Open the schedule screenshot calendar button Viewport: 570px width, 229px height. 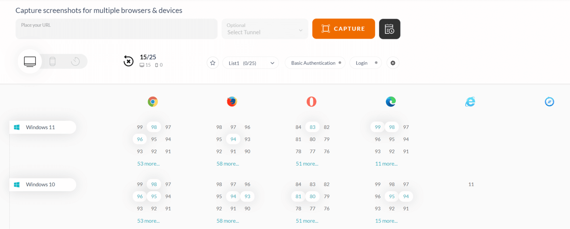click(390, 29)
